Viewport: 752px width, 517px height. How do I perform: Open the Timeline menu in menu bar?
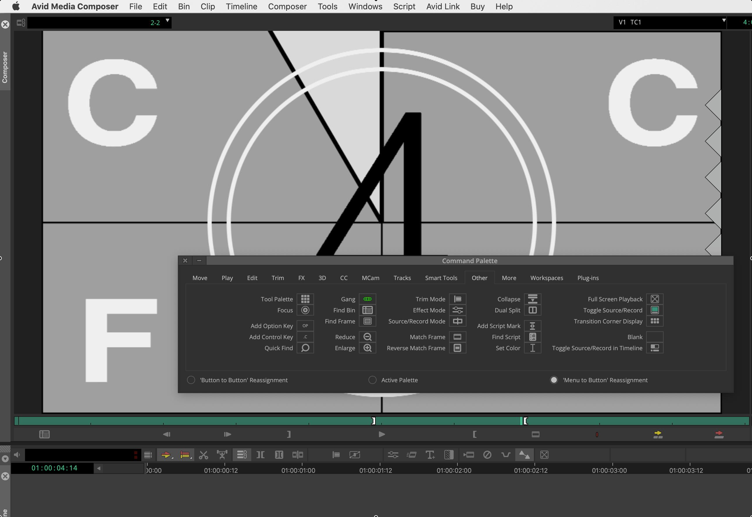coord(241,6)
